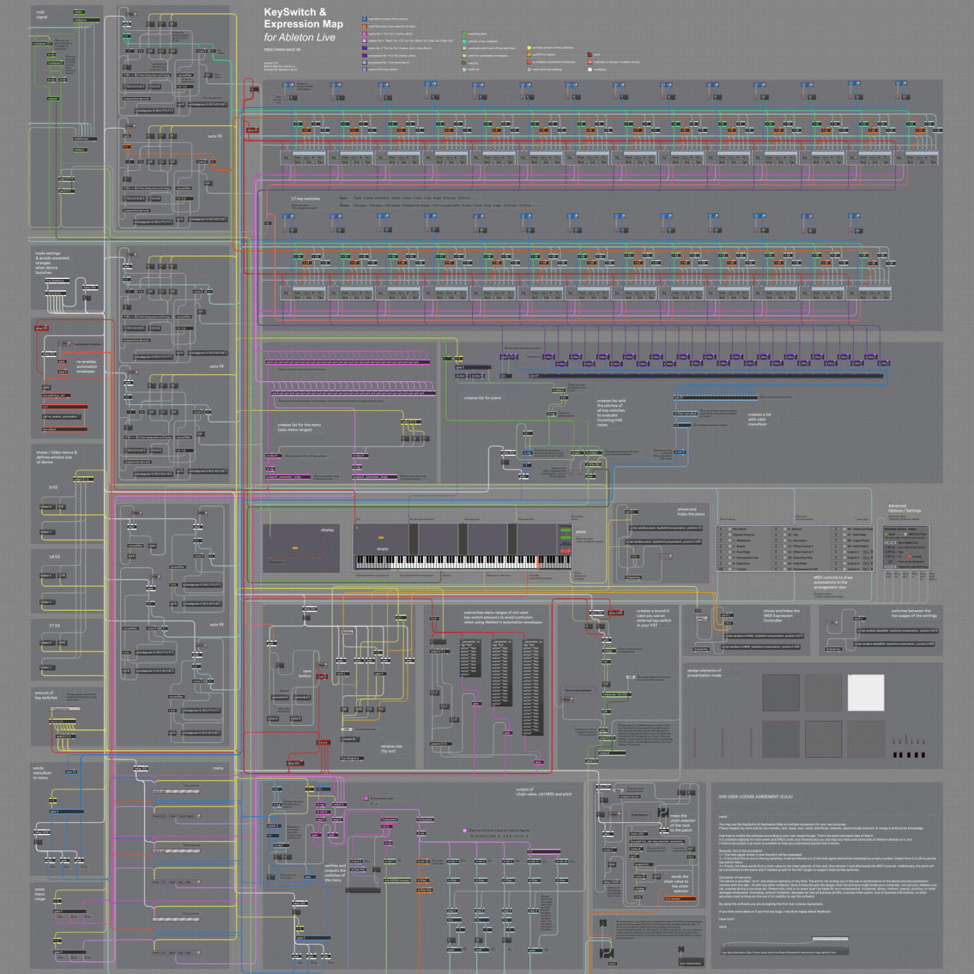Viewport: 974px width, 974px height.
Task: Check the 1 - Modulation automation checkbox
Action: click(x=730, y=540)
